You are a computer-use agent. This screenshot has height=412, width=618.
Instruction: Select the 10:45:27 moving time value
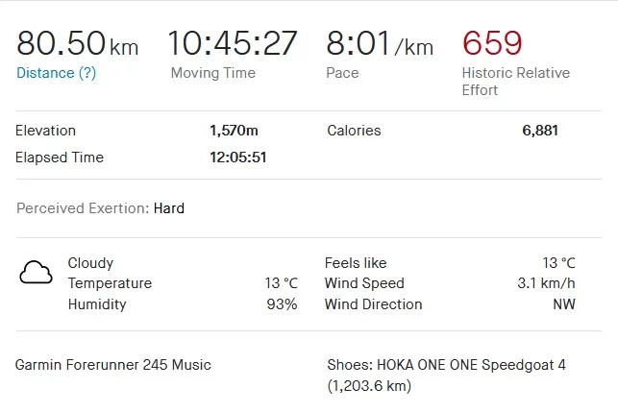coord(233,44)
